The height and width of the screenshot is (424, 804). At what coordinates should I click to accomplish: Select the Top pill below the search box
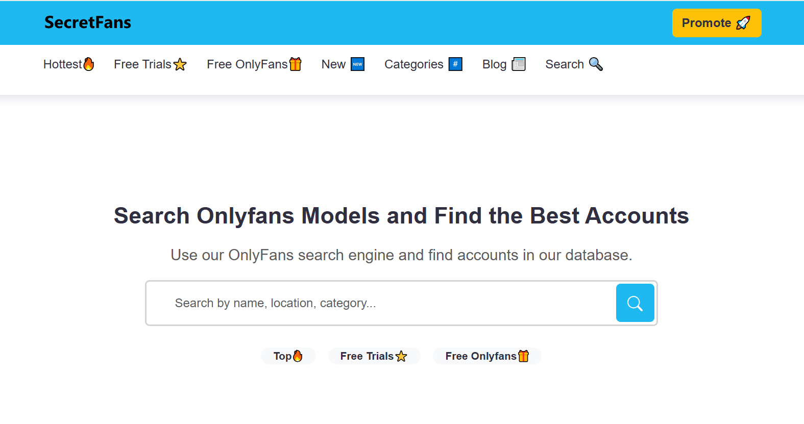[x=288, y=356]
